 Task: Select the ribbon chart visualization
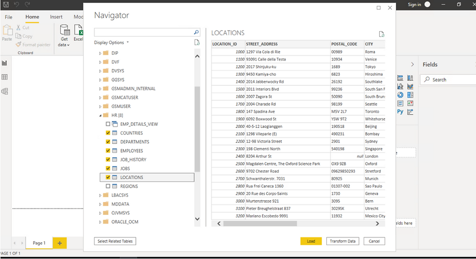tap(410, 86)
